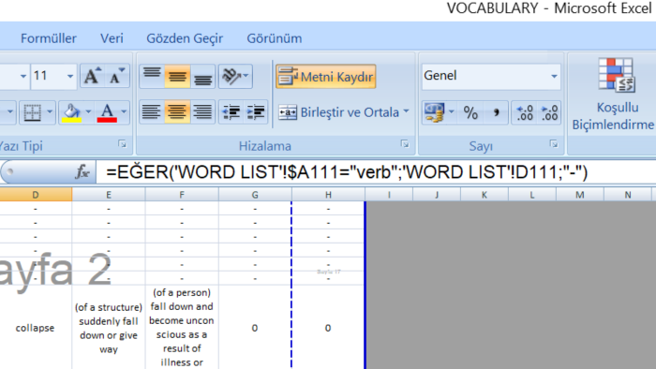Select the cell containing 'collapse'

click(36, 328)
